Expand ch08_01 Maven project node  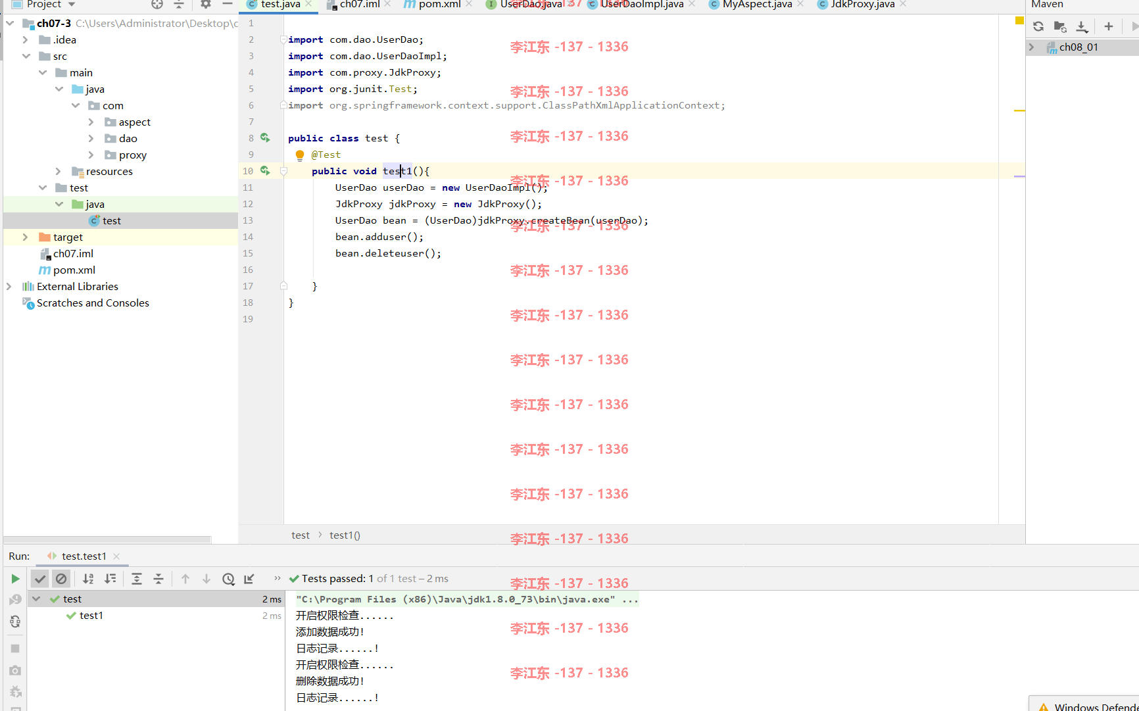[x=1032, y=47]
